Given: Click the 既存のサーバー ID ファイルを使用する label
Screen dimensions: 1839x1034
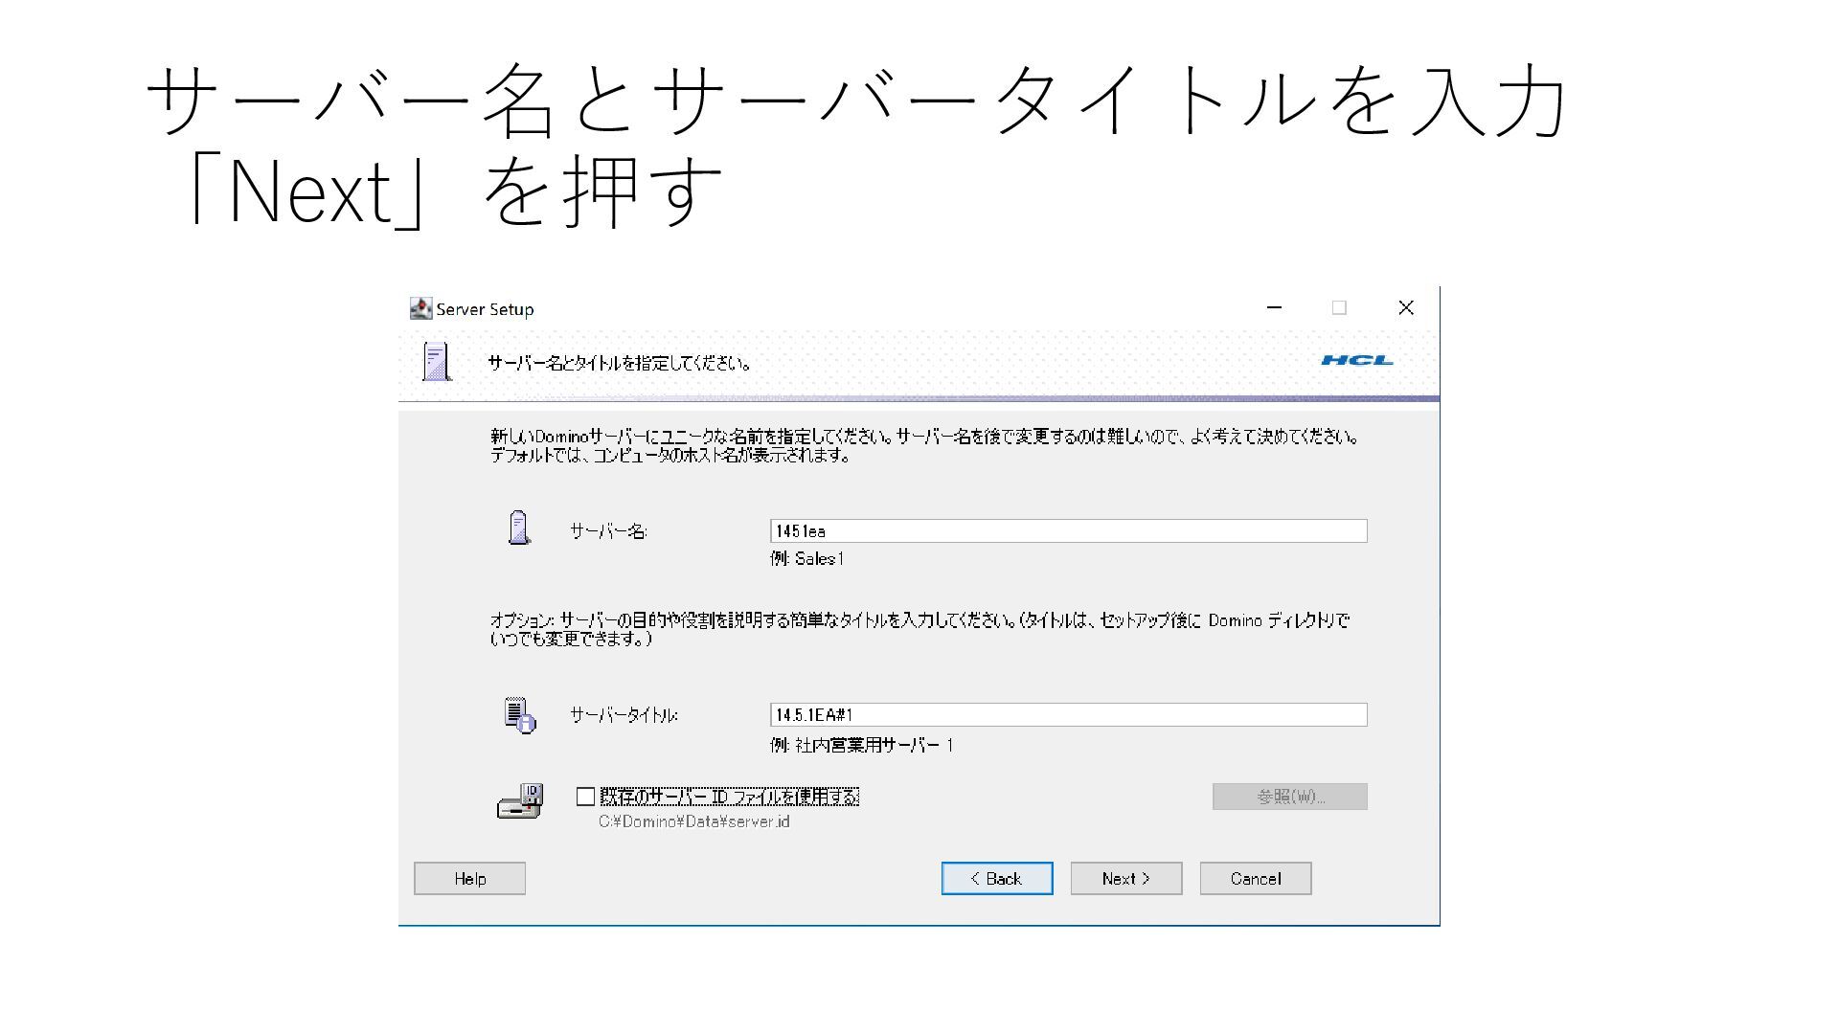Looking at the screenshot, I should pyautogui.click(x=729, y=797).
